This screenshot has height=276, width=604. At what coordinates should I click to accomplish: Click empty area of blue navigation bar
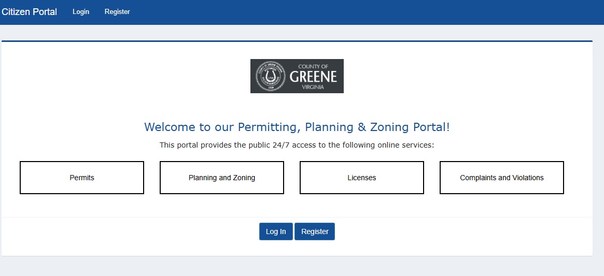(x=366, y=12)
